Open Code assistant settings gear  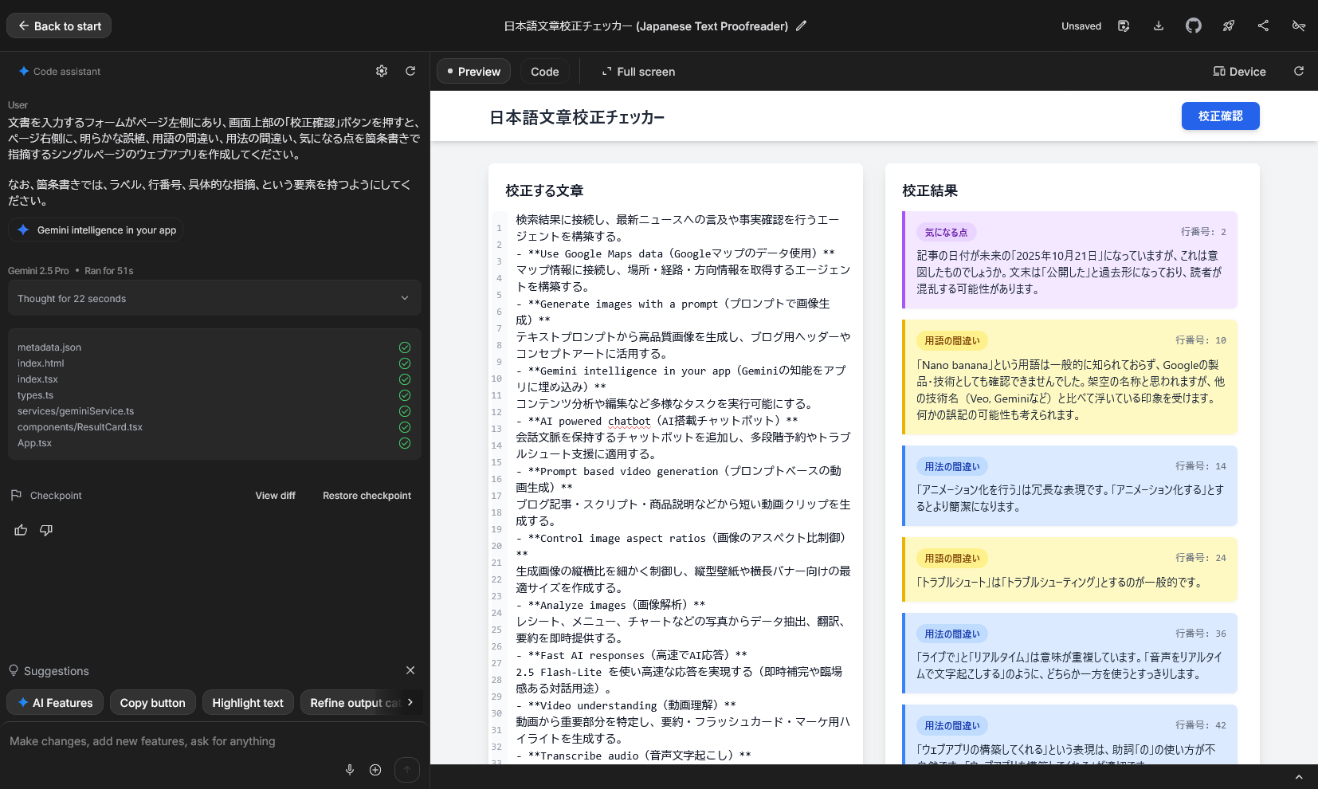click(x=382, y=71)
